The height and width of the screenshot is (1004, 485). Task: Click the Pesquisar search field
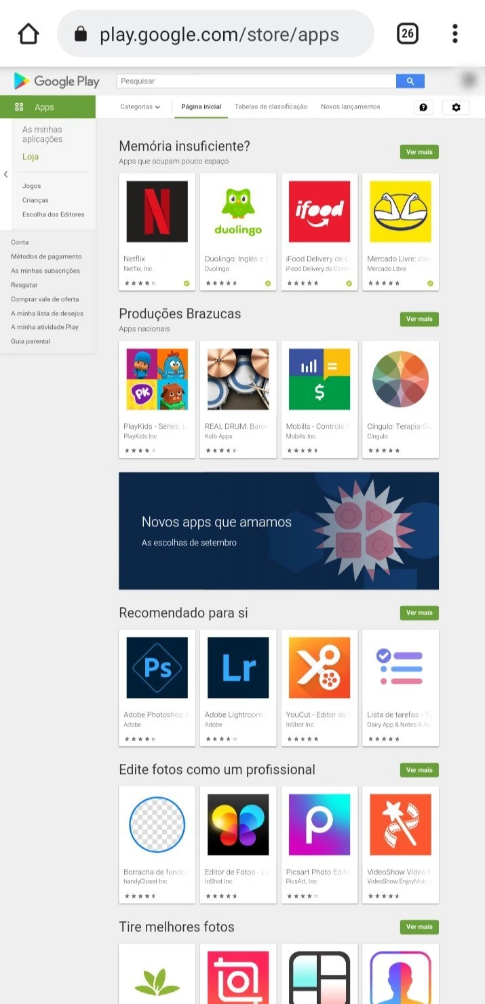click(256, 81)
